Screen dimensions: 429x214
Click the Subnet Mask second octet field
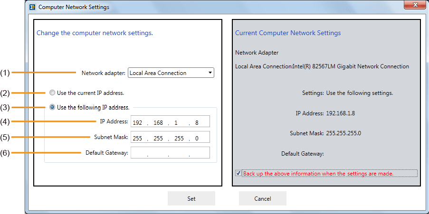click(158, 138)
